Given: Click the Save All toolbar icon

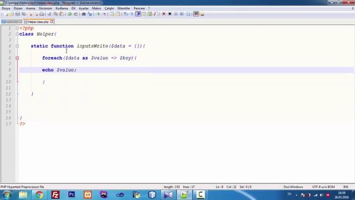Looking at the screenshot, I should pos(23,14).
